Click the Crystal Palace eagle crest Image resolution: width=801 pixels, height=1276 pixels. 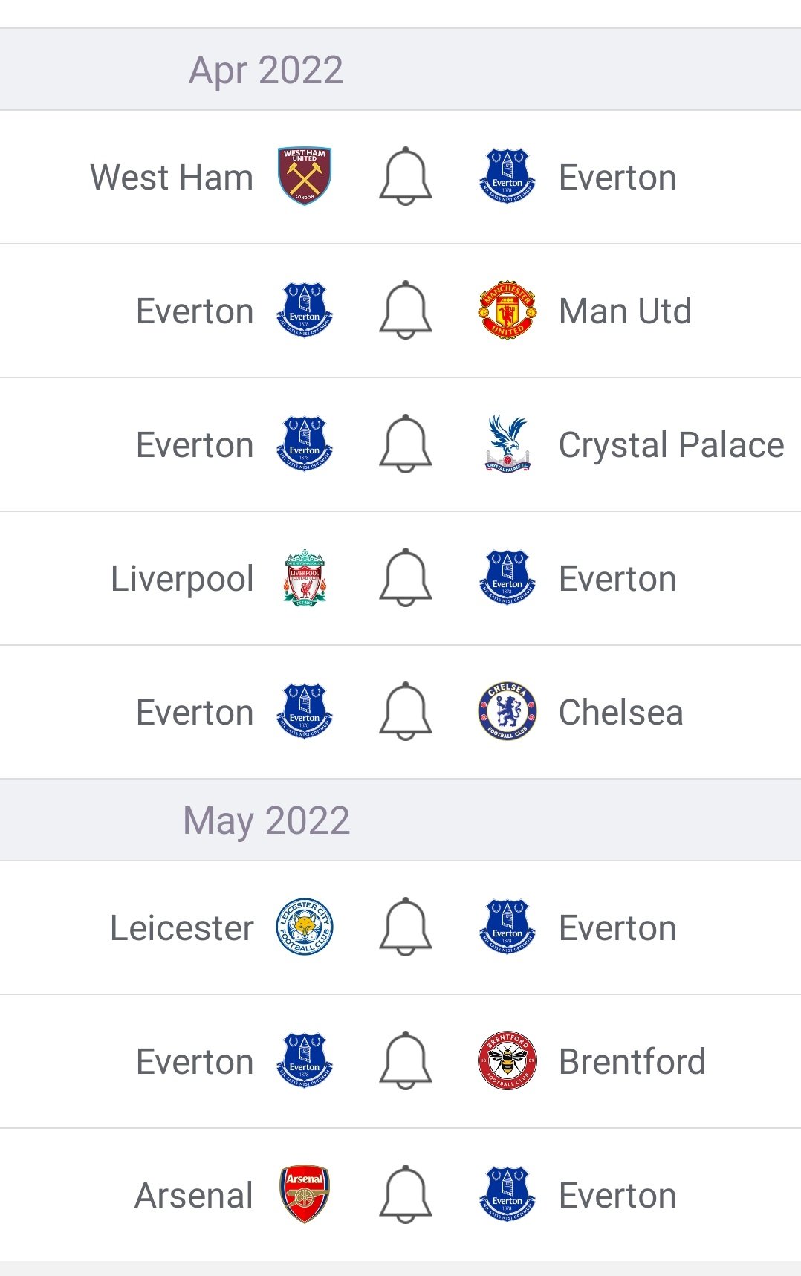tap(507, 444)
